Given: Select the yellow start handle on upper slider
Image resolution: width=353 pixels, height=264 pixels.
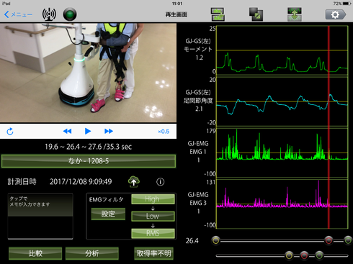Looking at the screenshot, I should 216,240.
